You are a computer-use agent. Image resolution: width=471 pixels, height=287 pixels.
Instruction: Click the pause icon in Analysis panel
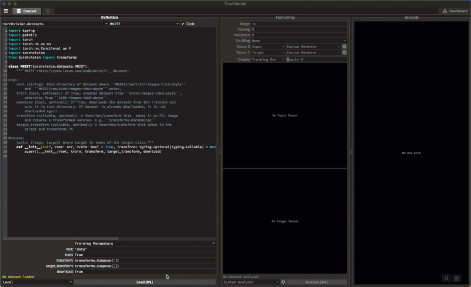pos(446,278)
